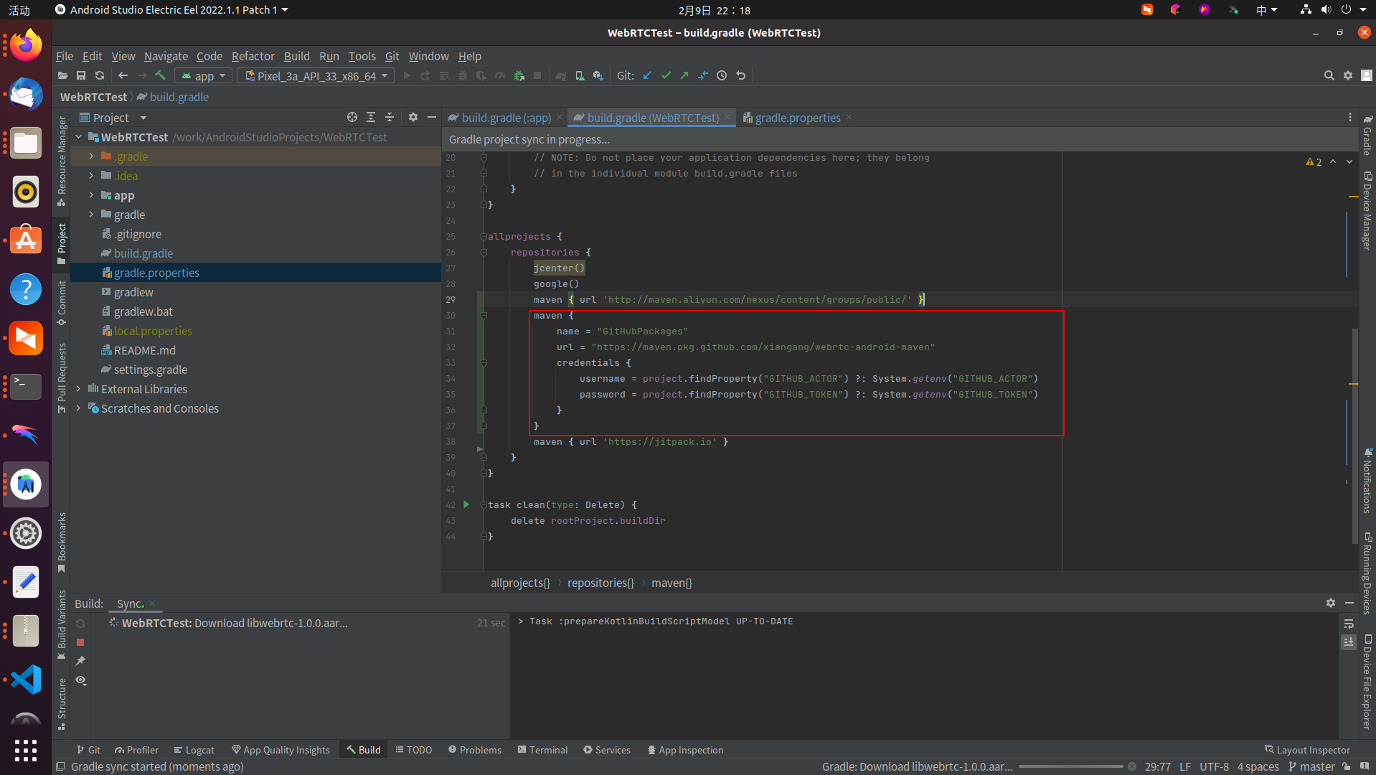Toggle Pull Requests tool window
Viewport: 1376px width, 775px height.
tap(62, 378)
